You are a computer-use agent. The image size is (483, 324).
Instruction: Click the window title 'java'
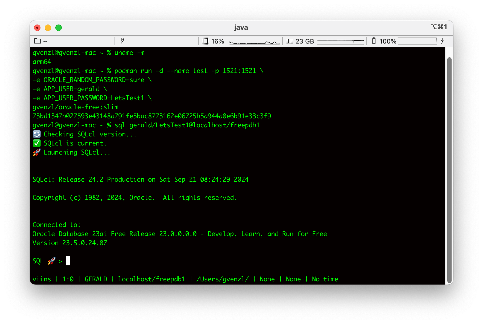pyautogui.click(x=241, y=27)
